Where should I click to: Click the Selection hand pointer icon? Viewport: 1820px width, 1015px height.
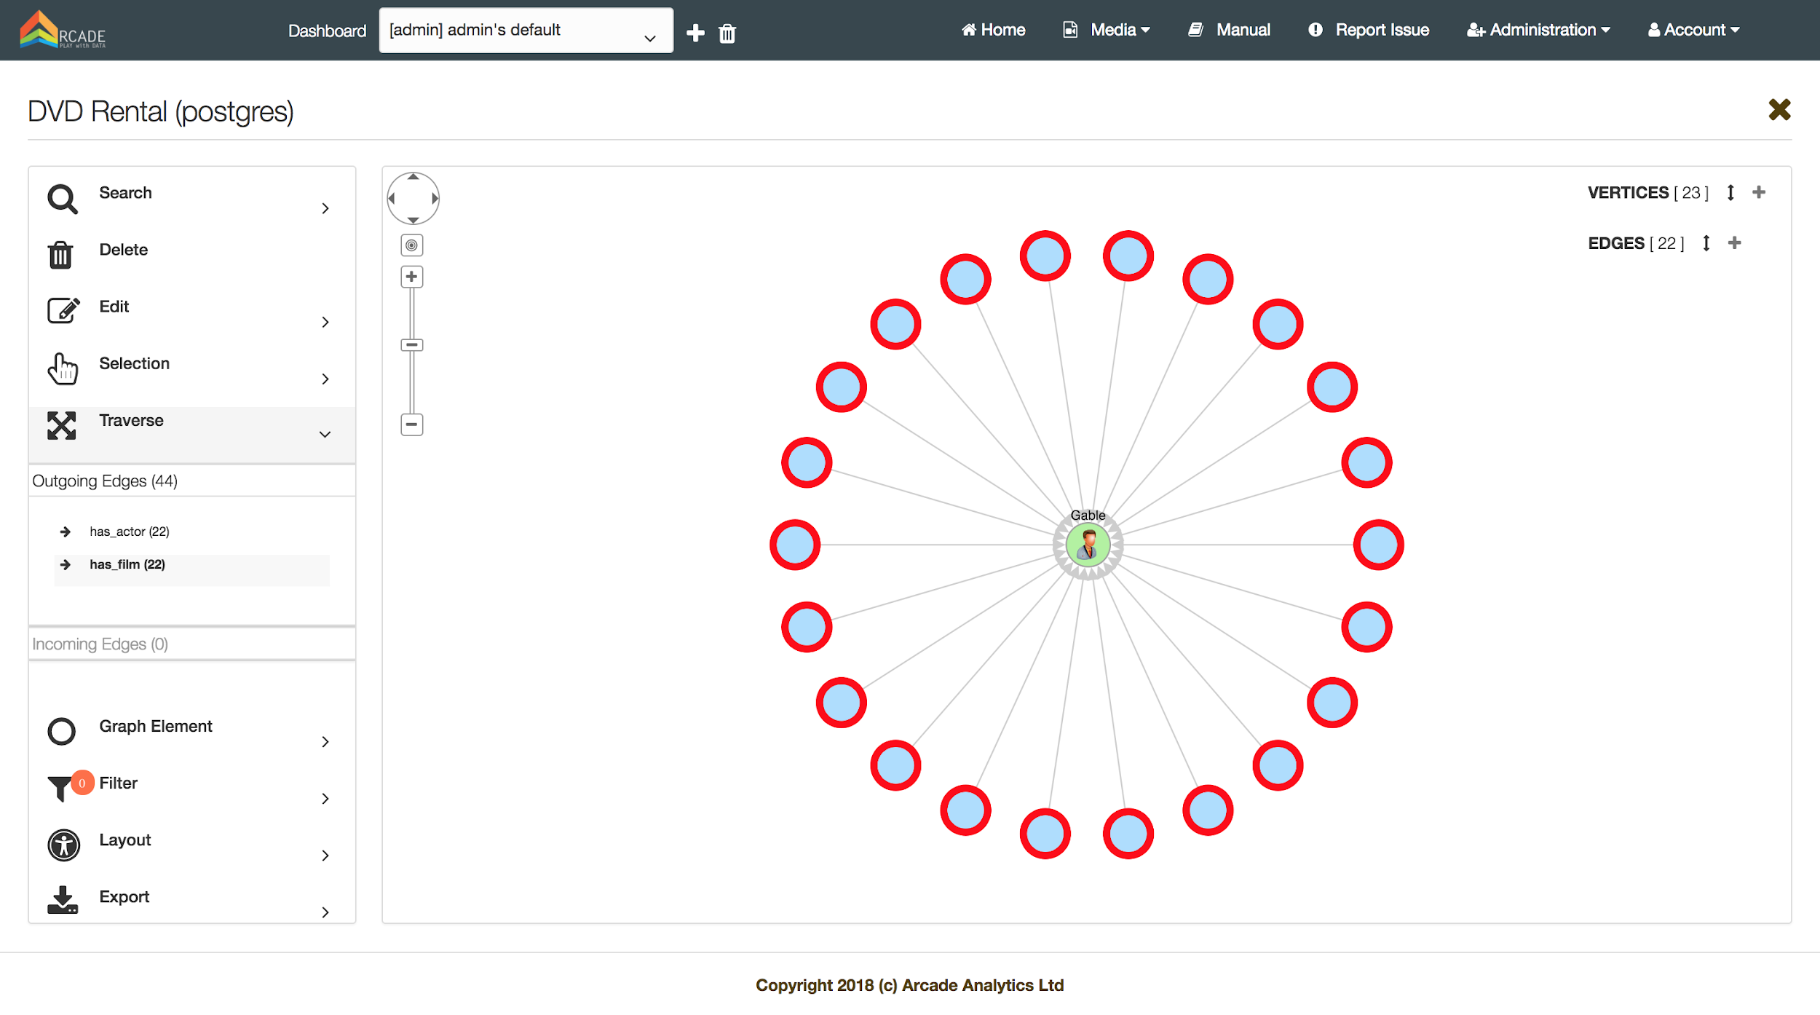pos(63,369)
